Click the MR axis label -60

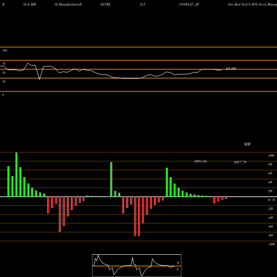(270, 227)
